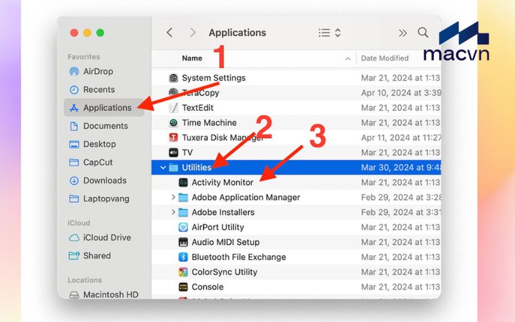Screen dimensions: 515x322
Task: Open Downloads in the sidebar
Action: tap(104, 180)
